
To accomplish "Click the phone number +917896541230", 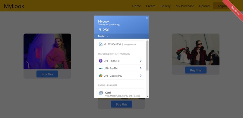I will pyautogui.click(x=112, y=44).
